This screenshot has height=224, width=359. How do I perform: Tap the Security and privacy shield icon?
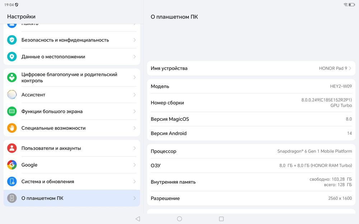coord(12,40)
